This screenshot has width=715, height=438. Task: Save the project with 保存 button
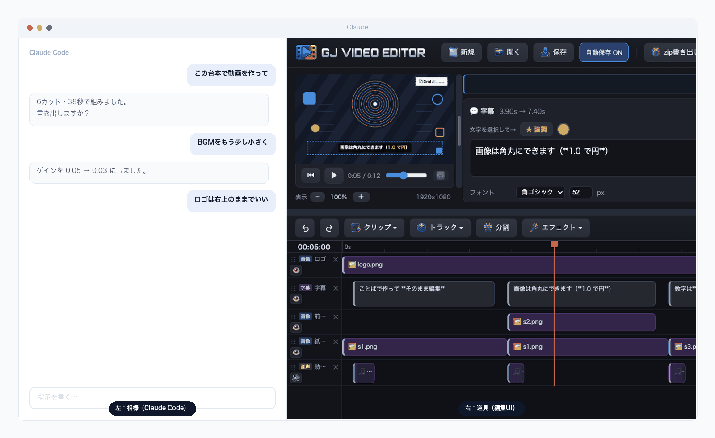coord(554,52)
